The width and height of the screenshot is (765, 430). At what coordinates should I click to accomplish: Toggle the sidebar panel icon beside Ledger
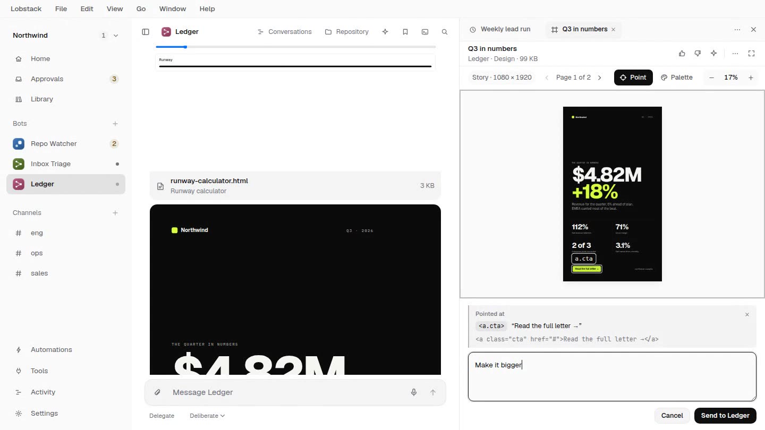point(146,32)
